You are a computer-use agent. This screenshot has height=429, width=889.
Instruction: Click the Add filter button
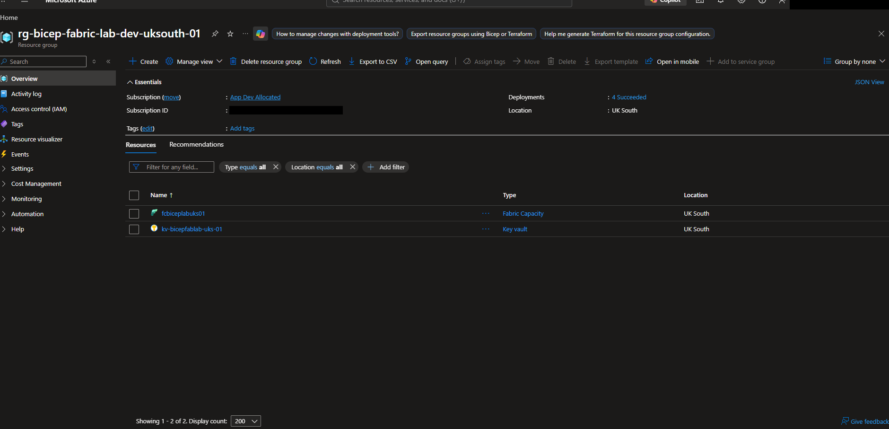[386, 167]
